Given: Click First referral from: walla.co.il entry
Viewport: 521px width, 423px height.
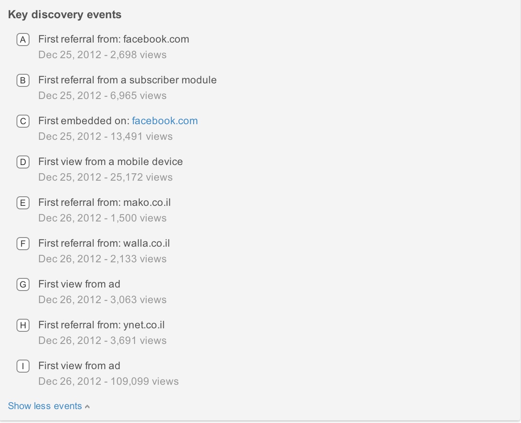Looking at the screenshot, I should pyautogui.click(x=104, y=243).
